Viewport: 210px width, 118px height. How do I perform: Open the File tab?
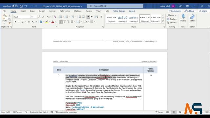coord(4,11)
